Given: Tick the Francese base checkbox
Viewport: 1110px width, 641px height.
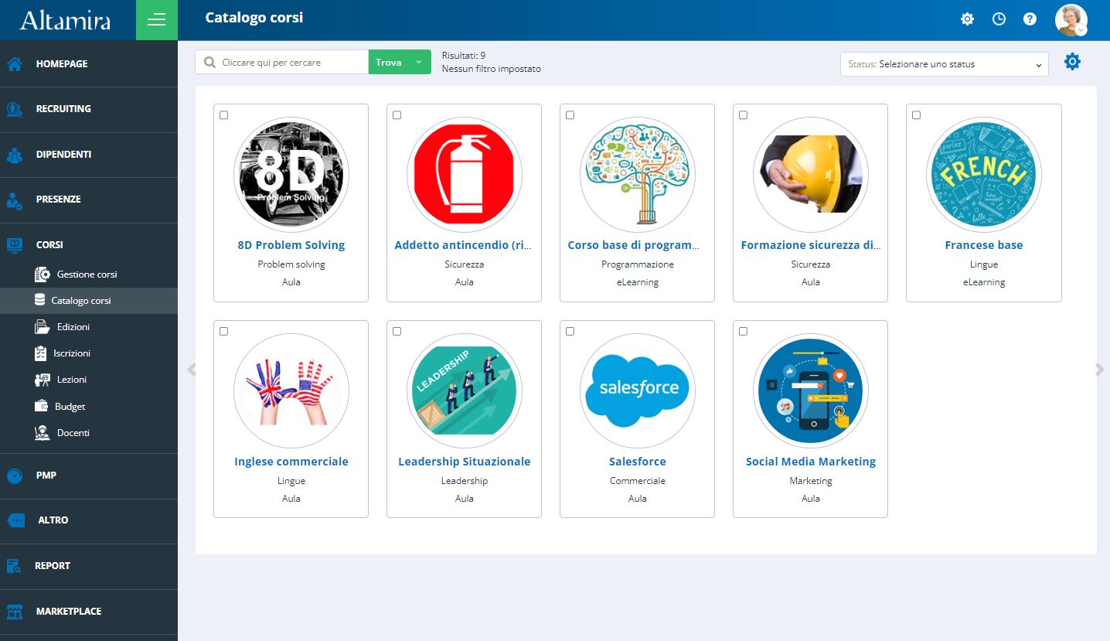Looking at the screenshot, I should (916, 115).
